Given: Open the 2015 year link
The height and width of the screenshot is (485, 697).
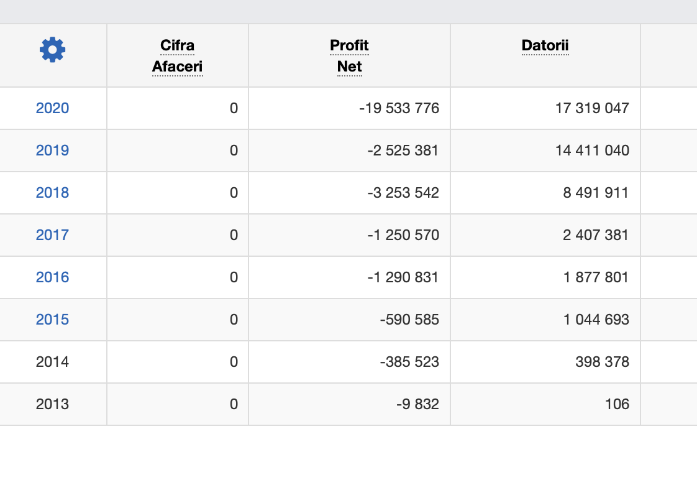Looking at the screenshot, I should (52, 320).
